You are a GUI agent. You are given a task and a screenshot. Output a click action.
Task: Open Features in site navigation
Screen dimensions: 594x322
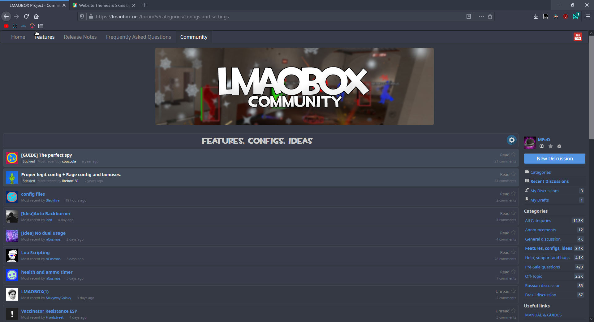(45, 37)
